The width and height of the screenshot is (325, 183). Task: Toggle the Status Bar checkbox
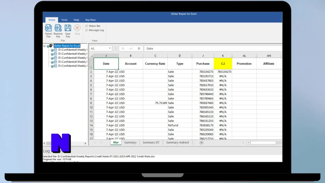[87, 26]
